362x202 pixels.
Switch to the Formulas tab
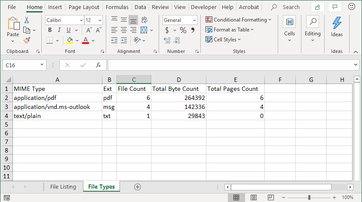pyautogui.click(x=117, y=7)
